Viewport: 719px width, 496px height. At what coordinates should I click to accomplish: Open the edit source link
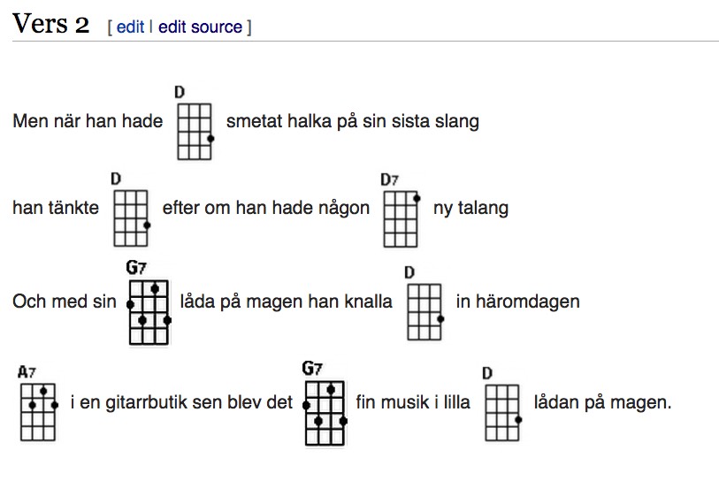pos(200,27)
